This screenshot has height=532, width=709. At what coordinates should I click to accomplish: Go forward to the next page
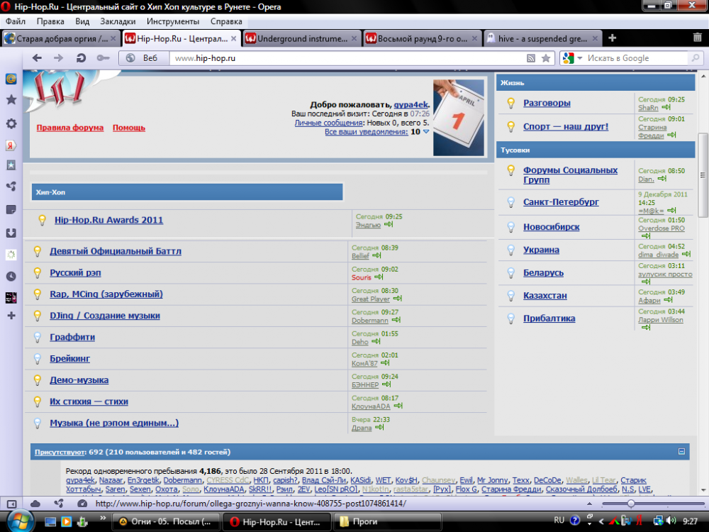[59, 58]
